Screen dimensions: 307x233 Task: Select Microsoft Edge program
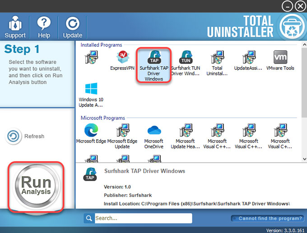point(91,133)
